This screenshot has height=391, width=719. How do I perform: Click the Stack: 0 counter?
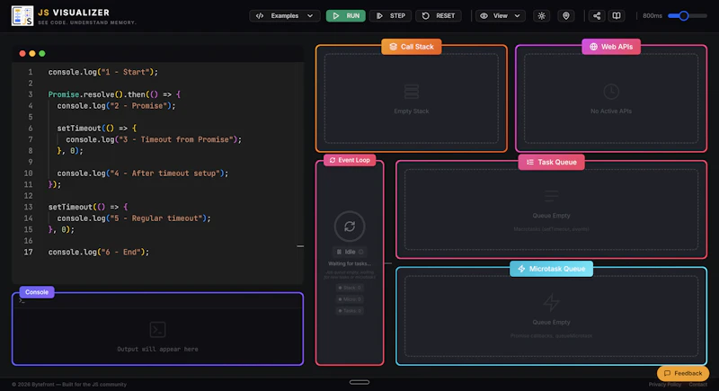pos(350,288)
